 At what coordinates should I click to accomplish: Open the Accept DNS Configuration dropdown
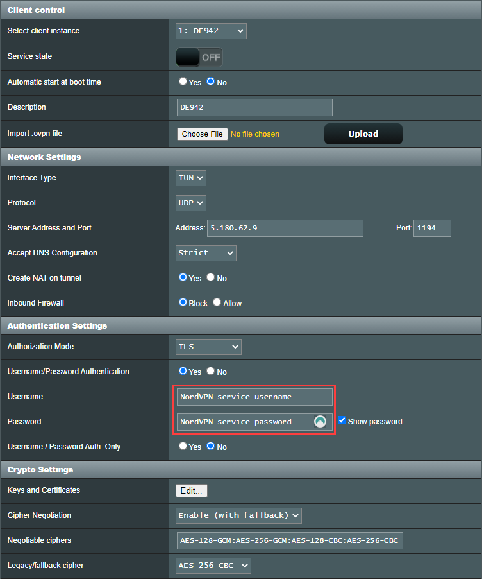[206, 253]
